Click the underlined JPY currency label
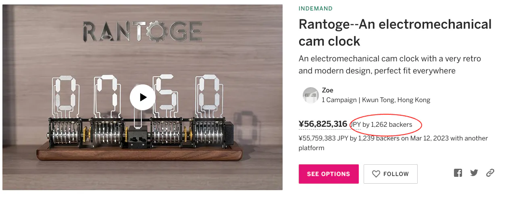510x197 pixels. coord(355,125)
